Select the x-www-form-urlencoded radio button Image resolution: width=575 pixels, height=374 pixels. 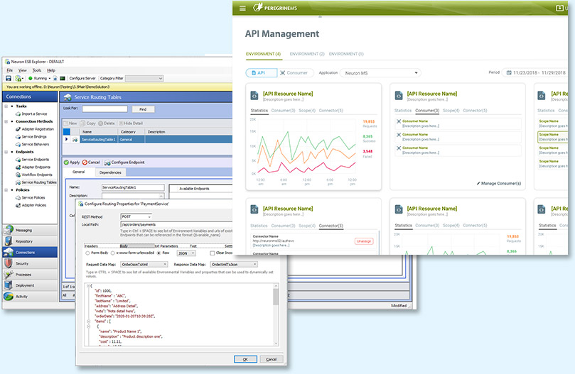[x=112, y=253]
